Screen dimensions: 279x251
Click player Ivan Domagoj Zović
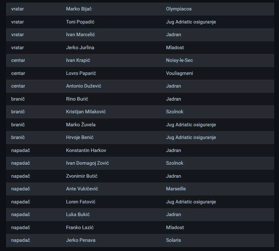(x=87, y=163)
